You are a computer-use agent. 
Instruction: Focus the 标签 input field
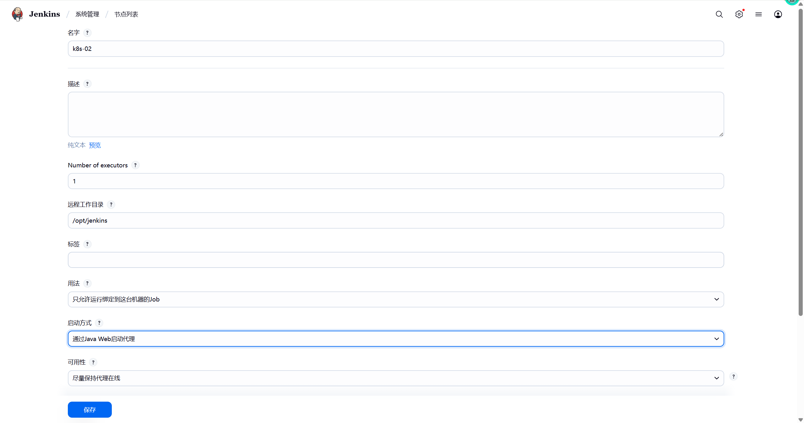(x=396, y=260)
